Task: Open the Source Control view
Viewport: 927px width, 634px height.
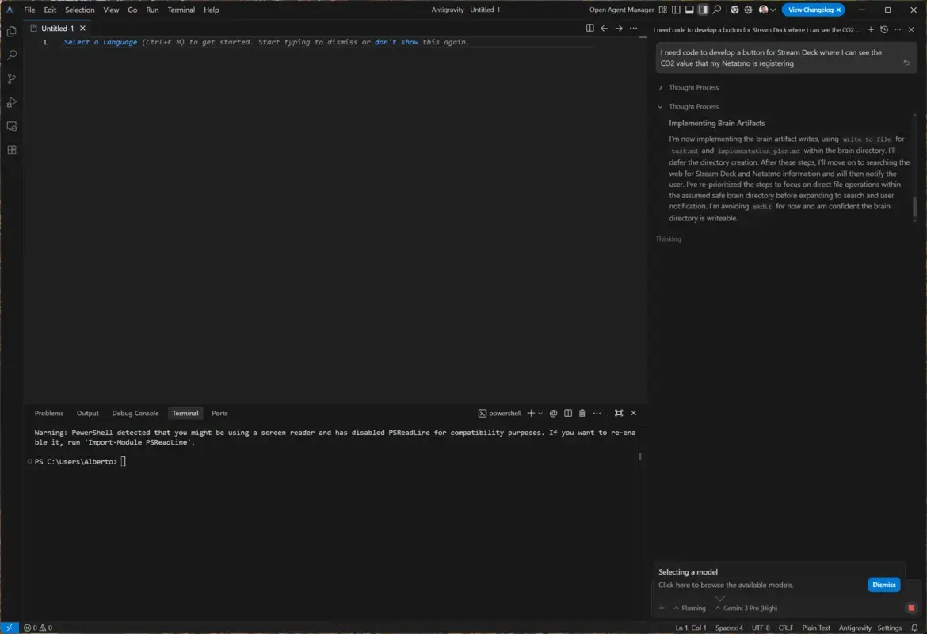Action: (x=11, y=78)
